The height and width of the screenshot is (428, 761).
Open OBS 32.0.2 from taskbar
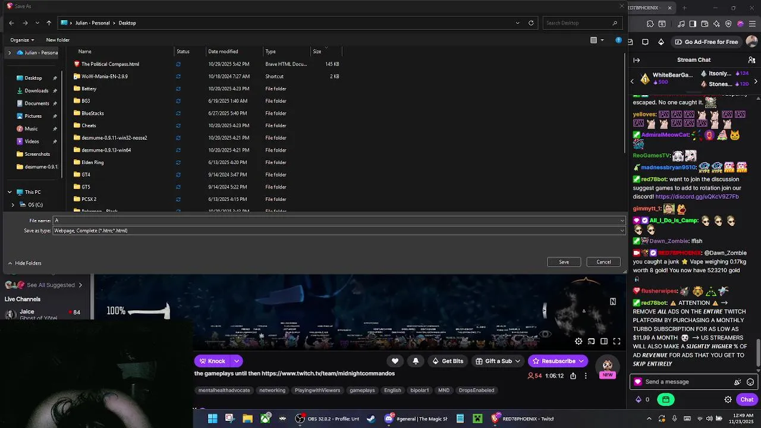(328, 418)
